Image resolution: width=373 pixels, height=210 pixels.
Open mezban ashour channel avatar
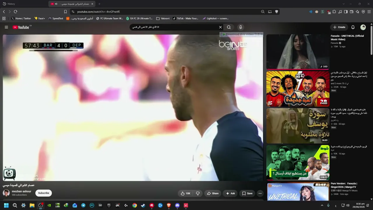coord(6,193)
